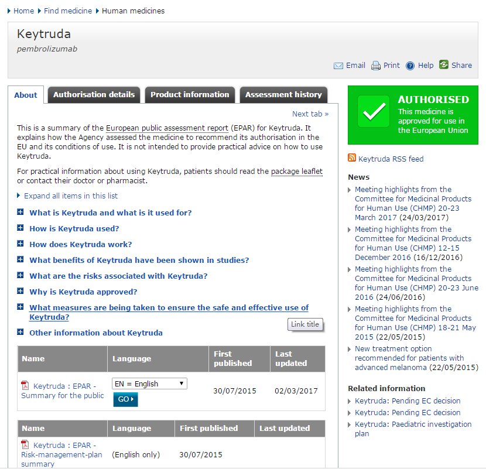Open the Authorisation details tab
The width and height of the screenshot is (486, 469).
[94, 94]
